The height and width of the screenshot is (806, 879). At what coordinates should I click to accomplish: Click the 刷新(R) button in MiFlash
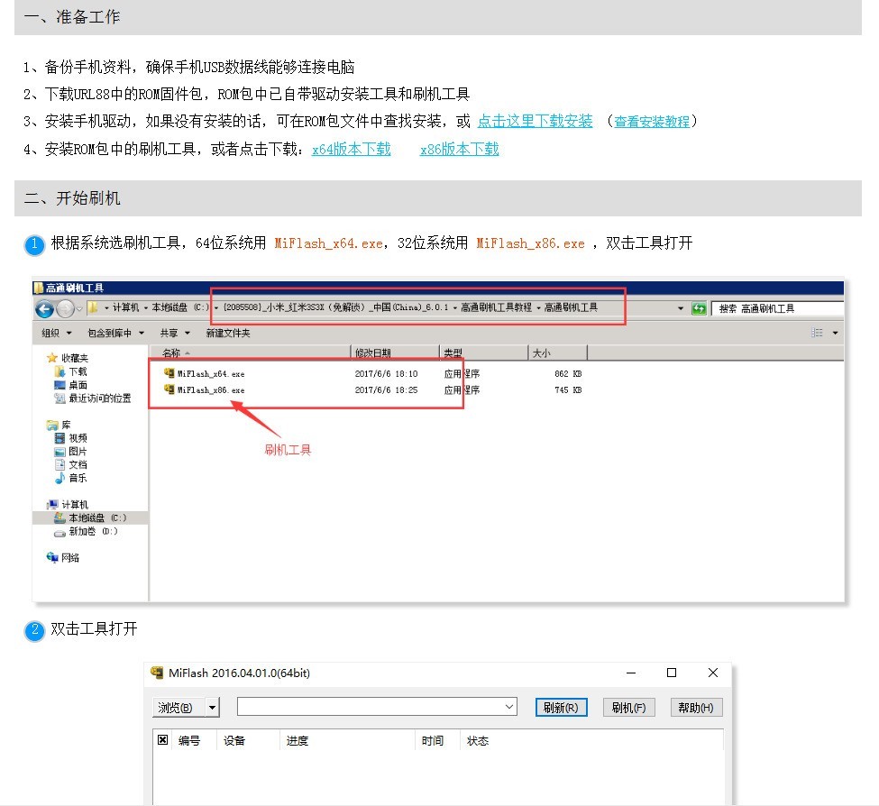[x=561, y=707]
